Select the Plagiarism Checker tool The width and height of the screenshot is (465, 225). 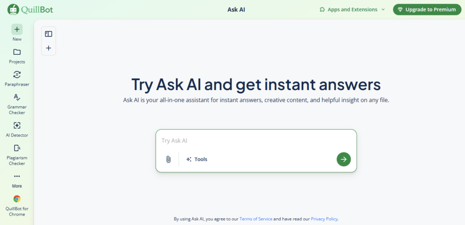17,148
